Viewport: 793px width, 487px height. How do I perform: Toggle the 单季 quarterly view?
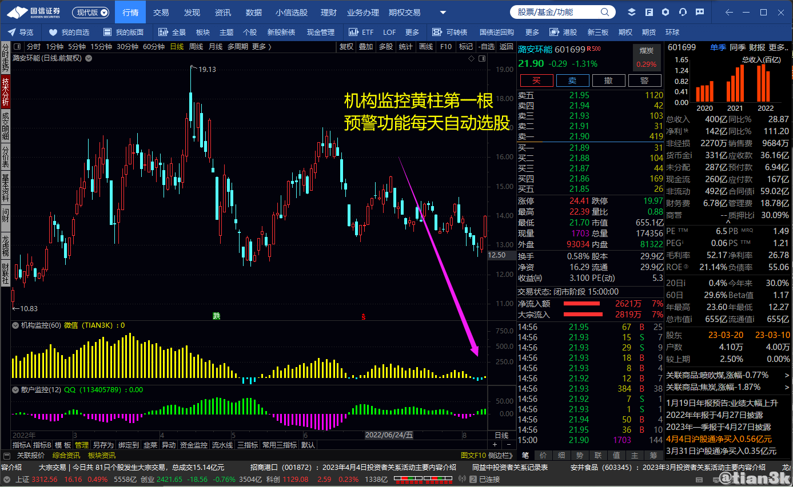tap(718, 47)
